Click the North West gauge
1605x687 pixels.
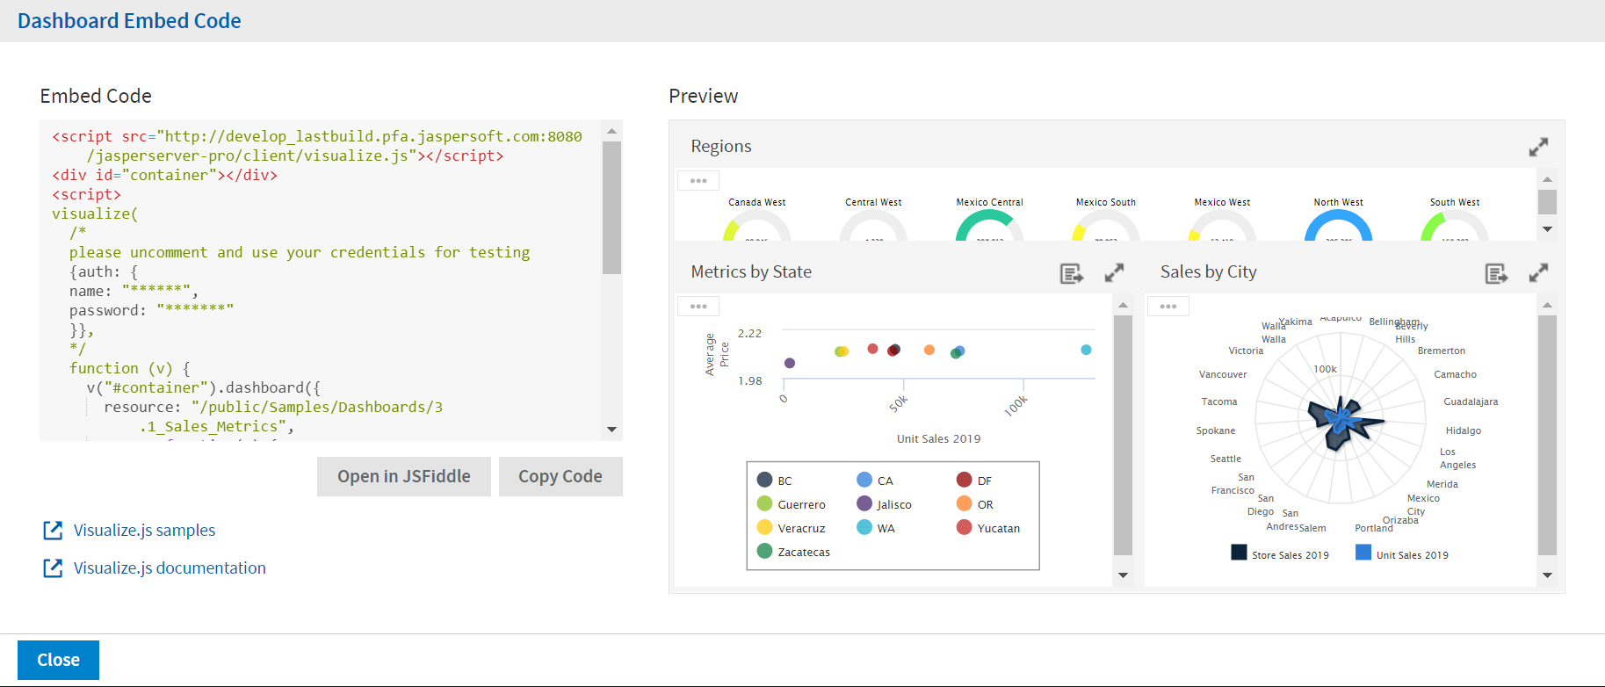[x=1338, y=225]
